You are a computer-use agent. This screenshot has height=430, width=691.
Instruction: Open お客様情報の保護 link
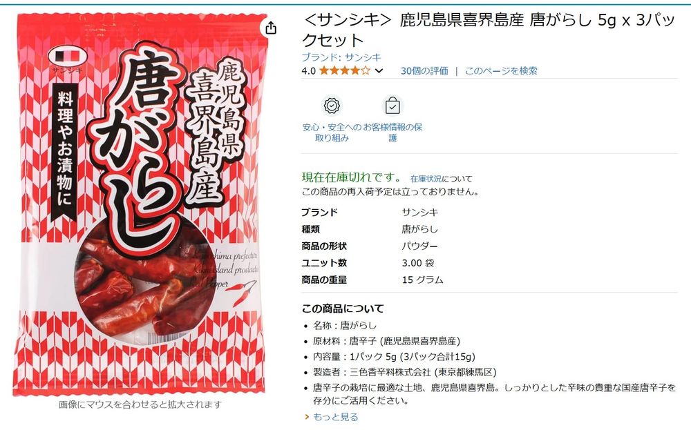pos(392,133)
